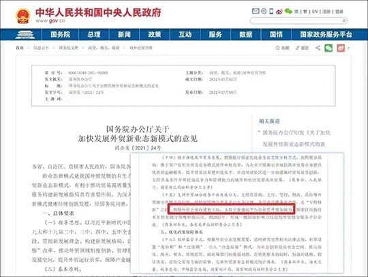Click the WeChat icon in top header

288,12
